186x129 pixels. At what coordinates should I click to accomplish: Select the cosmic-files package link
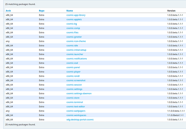(x=73, y=32)
